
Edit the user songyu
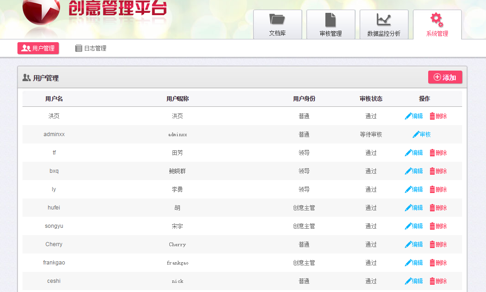(414, 226)
